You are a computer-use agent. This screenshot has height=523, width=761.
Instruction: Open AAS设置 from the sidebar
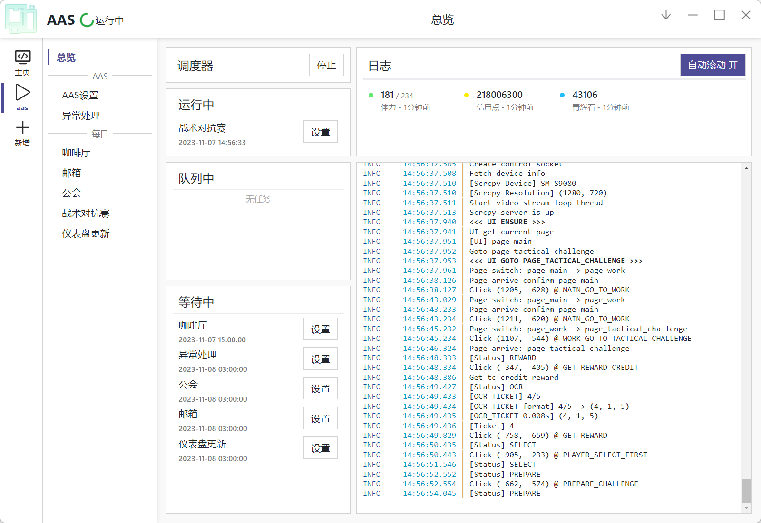click(x=80, y=95)
